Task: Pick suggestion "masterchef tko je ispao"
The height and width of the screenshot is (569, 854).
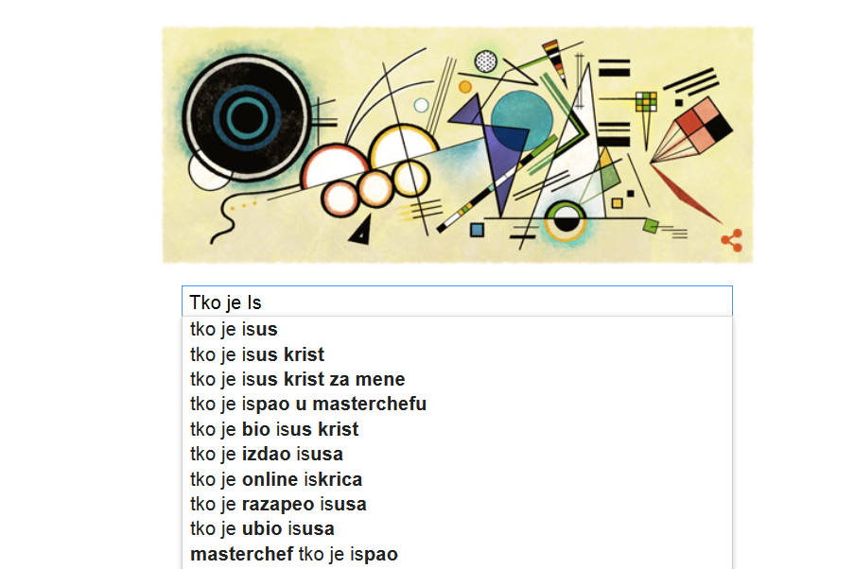Action: (294, 554)
